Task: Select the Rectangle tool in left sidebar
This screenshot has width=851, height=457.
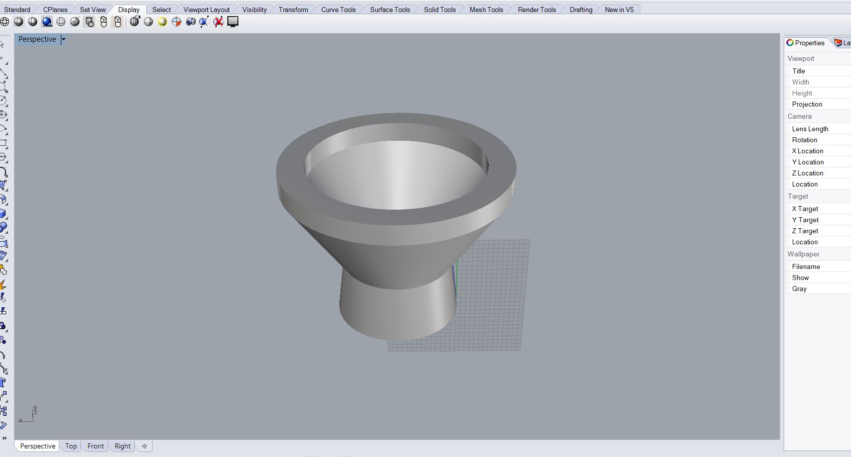Action: coord(3,143)
